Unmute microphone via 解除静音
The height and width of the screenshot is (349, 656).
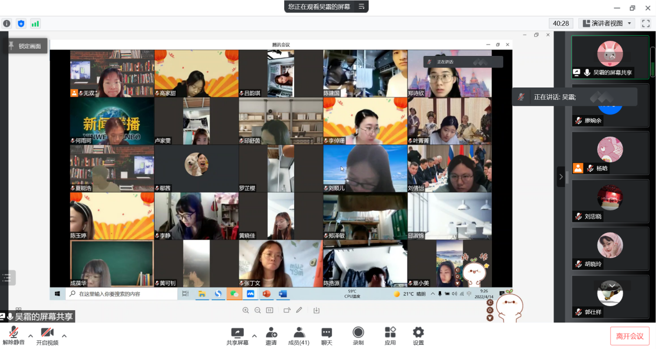point(13,336)
